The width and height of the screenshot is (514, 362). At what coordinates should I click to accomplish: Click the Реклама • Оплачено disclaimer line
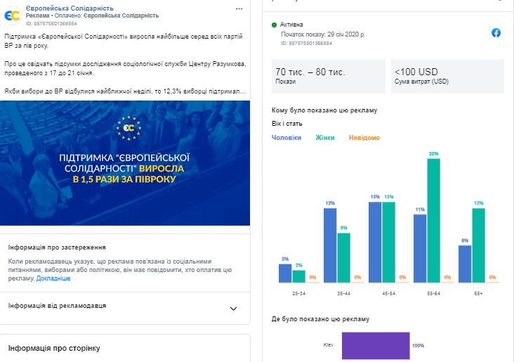92,15
